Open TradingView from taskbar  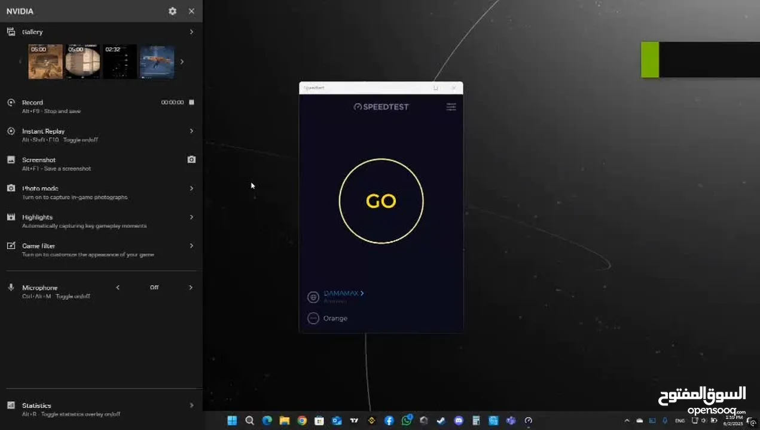[x=354, y=420]
